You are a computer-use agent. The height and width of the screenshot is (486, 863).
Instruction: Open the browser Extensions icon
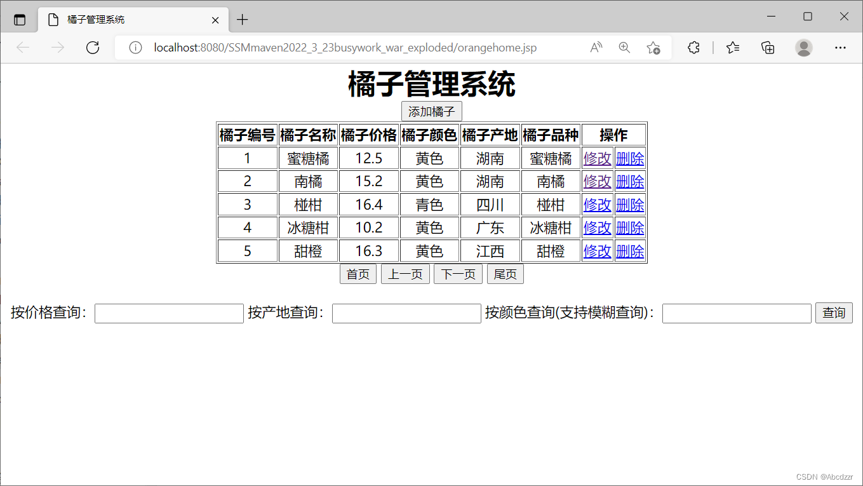(x=694, y=48)
